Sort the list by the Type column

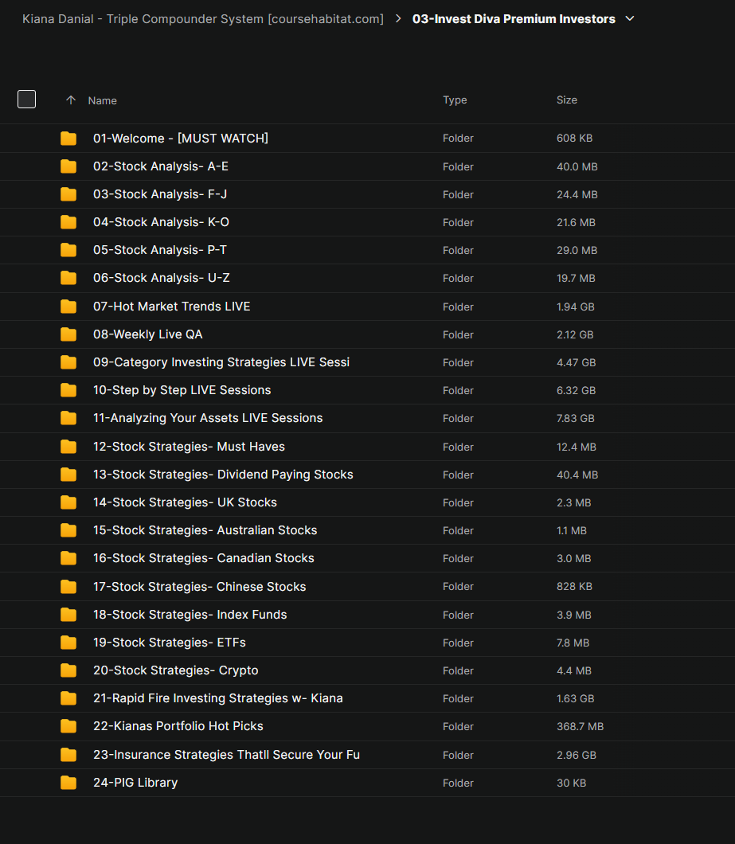coord(455,100)
